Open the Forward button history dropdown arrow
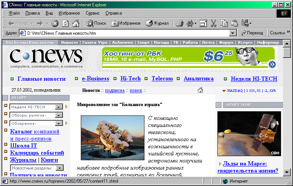The width and height of the screenshot is (293, 186). [48, 24]
